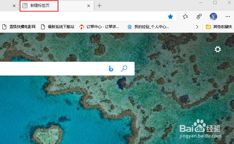This screenshot has height=144, width=234.
Task: Click the Bing logo icon
Action: coord(111,69)
